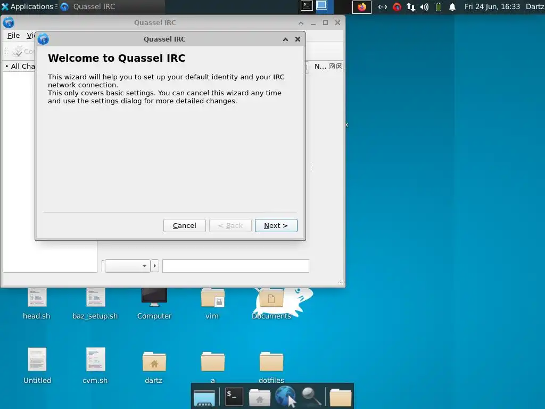Screen dimensions: 545x409
Task: Select Quassel IRC in the top taskbar
Action: pyautogui.click(x=111, y=6)
